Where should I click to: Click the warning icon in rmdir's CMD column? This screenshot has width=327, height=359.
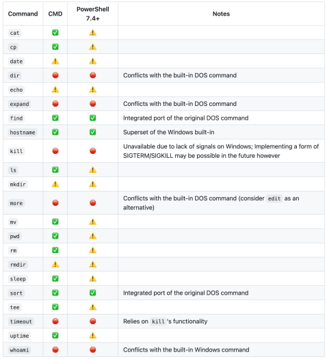coord(55,265)
